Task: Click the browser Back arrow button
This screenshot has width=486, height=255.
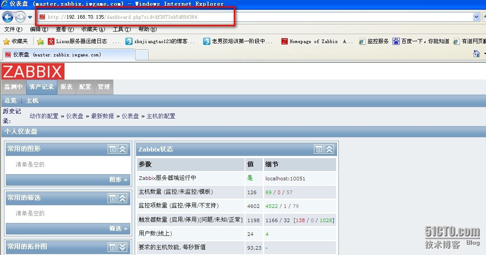Action: coord(8,17)
